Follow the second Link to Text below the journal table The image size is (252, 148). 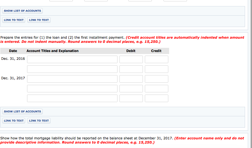39,121
